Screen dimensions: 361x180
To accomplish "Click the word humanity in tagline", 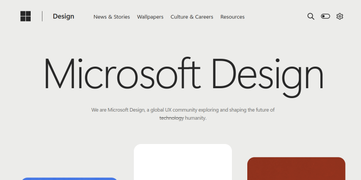I will point(196,118).
